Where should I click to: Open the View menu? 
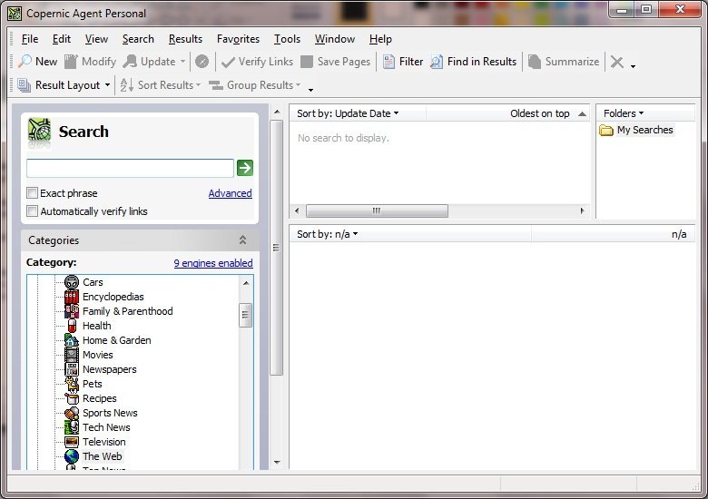[x=96, y=39]
